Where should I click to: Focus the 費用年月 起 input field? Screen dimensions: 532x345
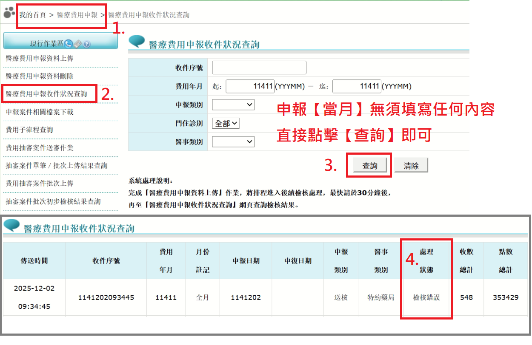coord(250,86)
